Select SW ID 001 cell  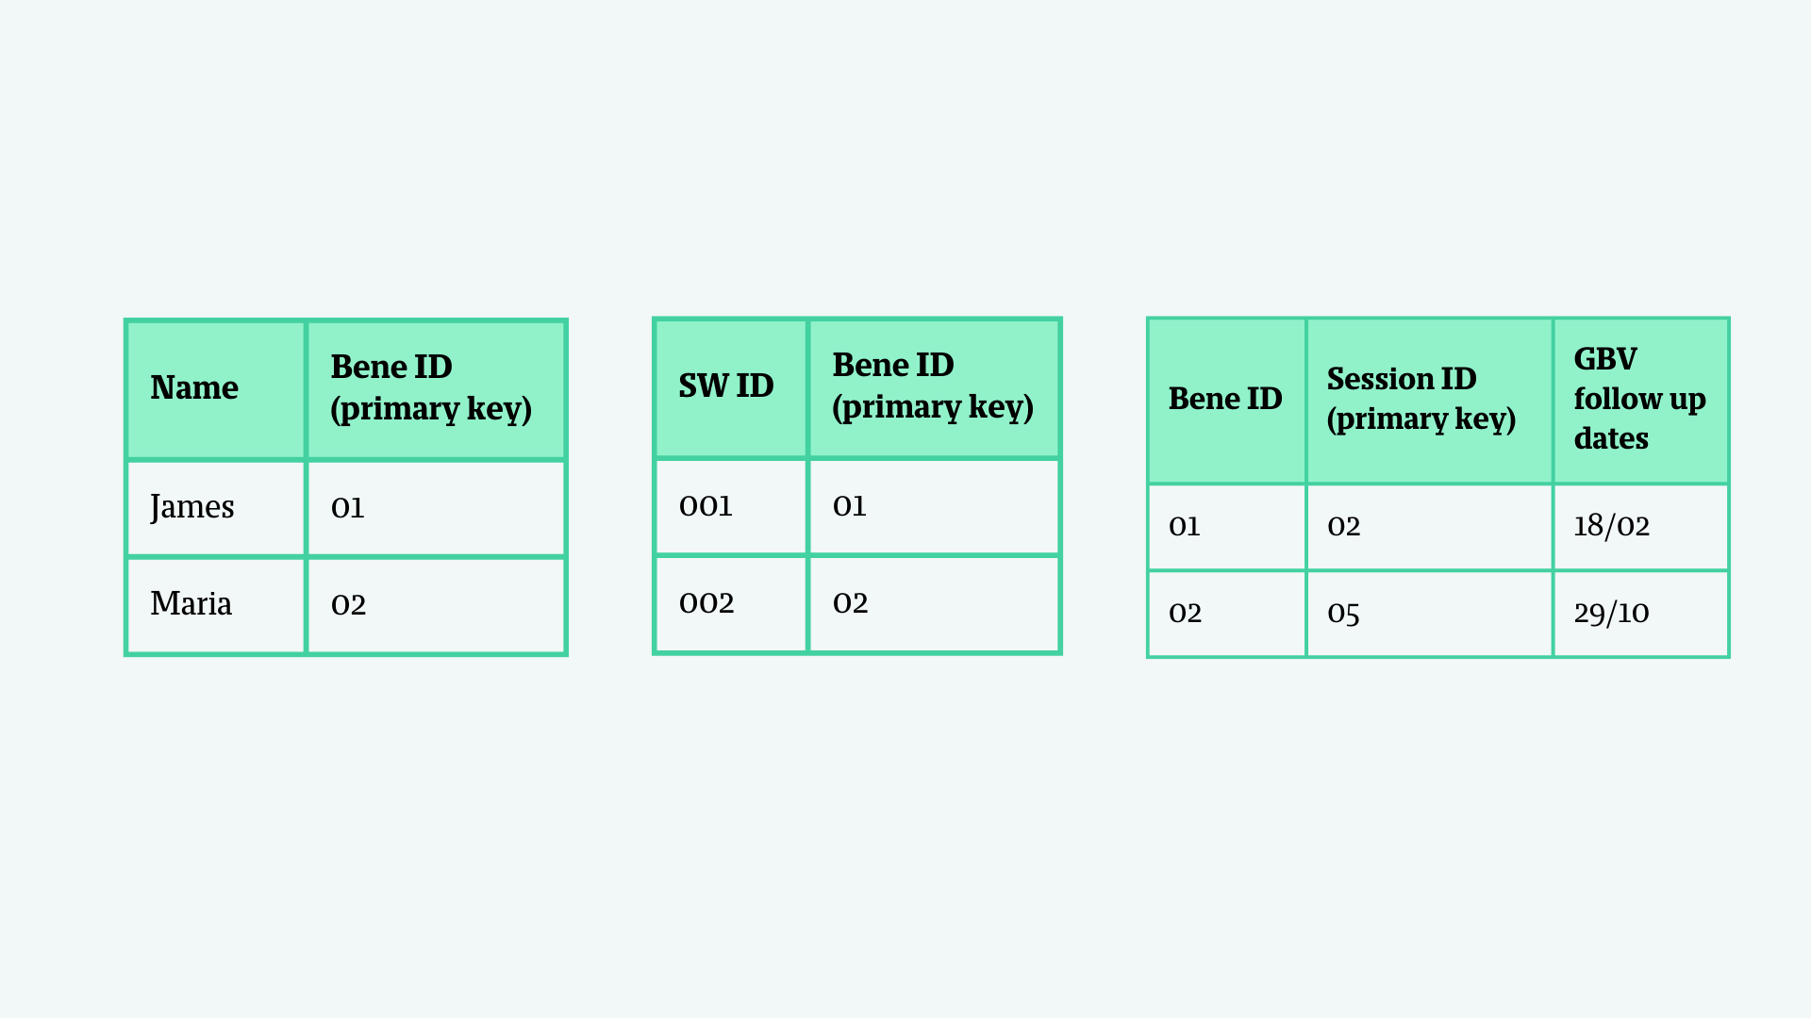tap(731, 507)
